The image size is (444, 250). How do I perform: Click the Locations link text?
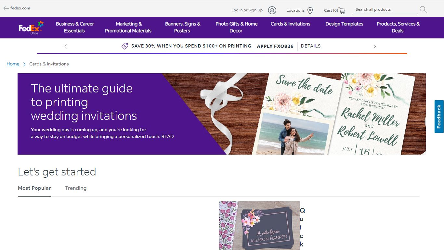[x=295, y=10]
